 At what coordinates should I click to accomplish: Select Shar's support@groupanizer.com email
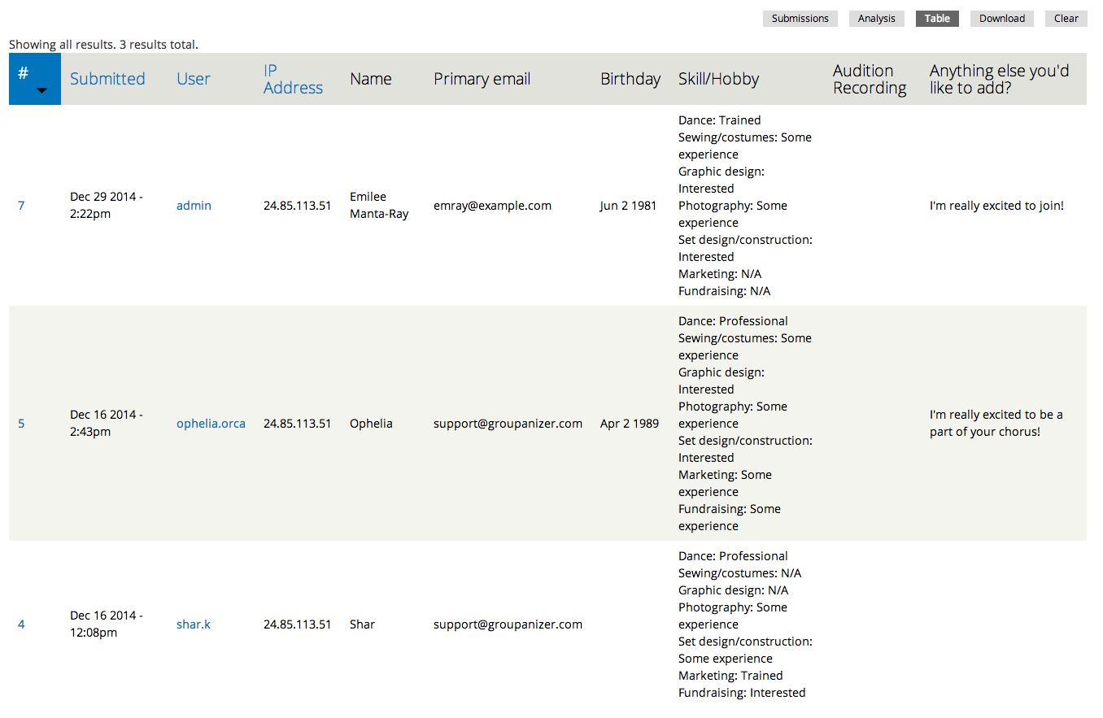[508, 624]
